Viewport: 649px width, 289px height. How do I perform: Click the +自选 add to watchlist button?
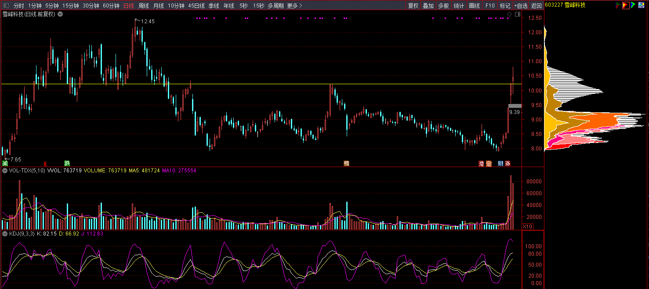click(x=520, y=6)
